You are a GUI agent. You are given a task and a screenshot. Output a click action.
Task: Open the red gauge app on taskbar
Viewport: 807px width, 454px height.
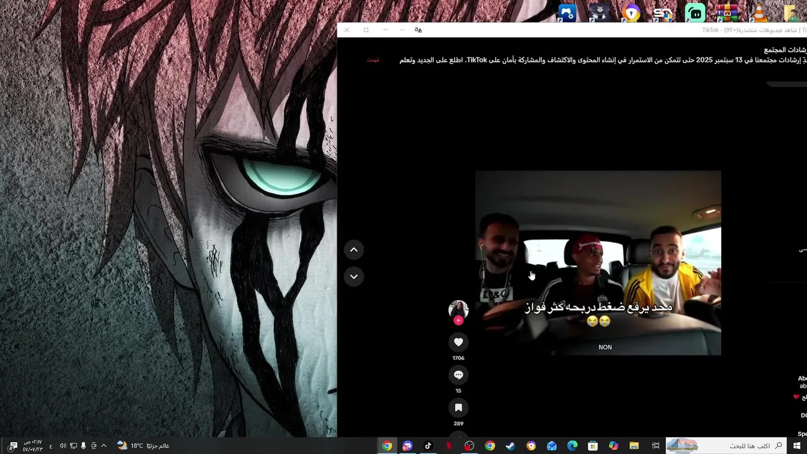point(469,446)
